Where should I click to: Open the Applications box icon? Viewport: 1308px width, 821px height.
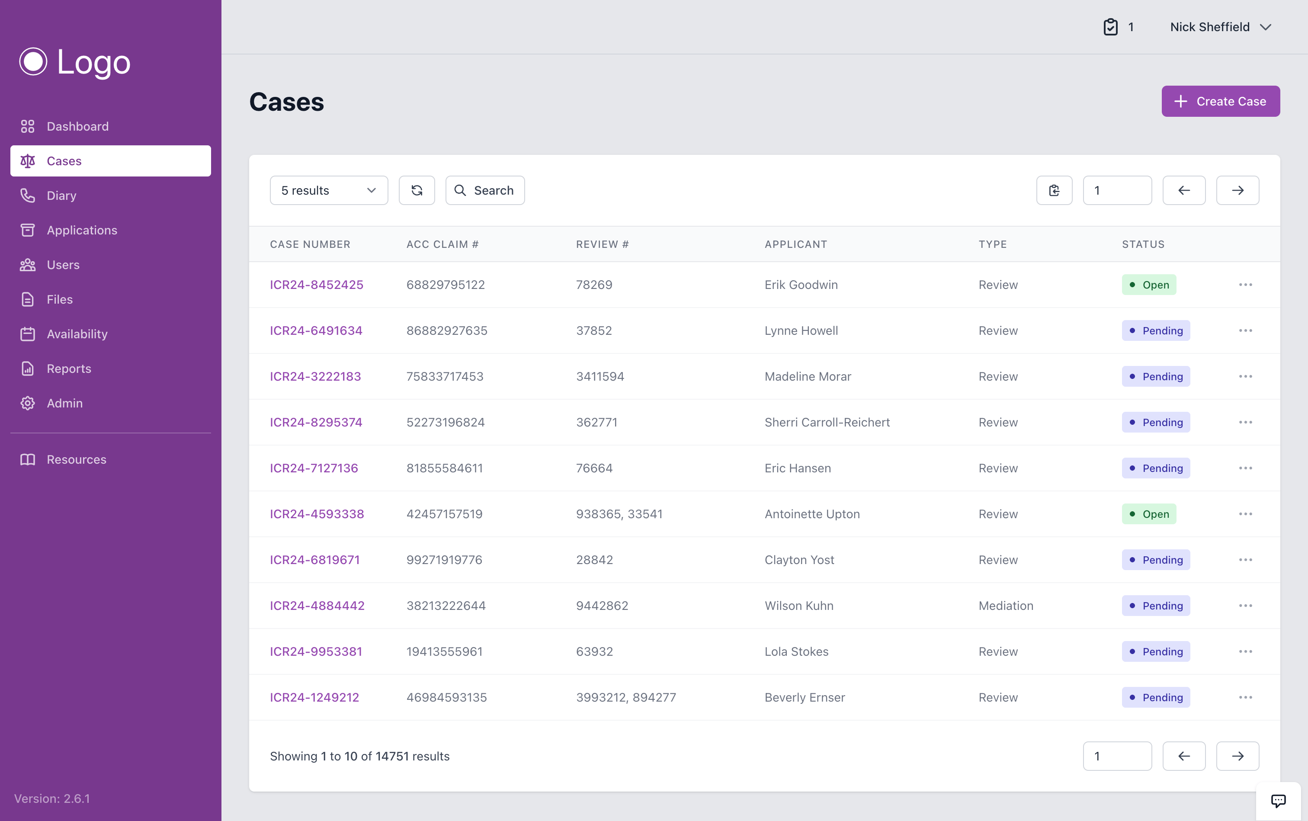point(28,230)
